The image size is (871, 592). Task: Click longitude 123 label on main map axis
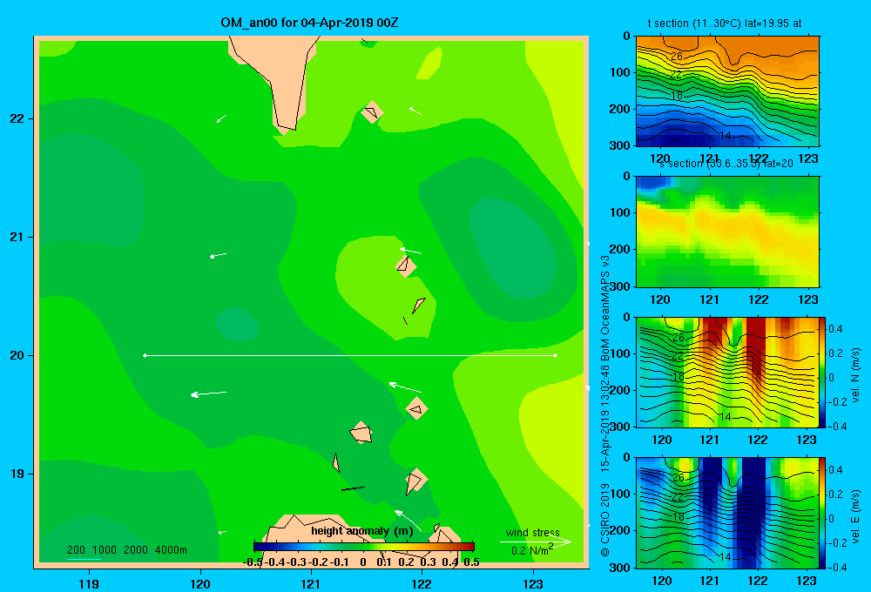pyautogui.click(x=533, y=583)
